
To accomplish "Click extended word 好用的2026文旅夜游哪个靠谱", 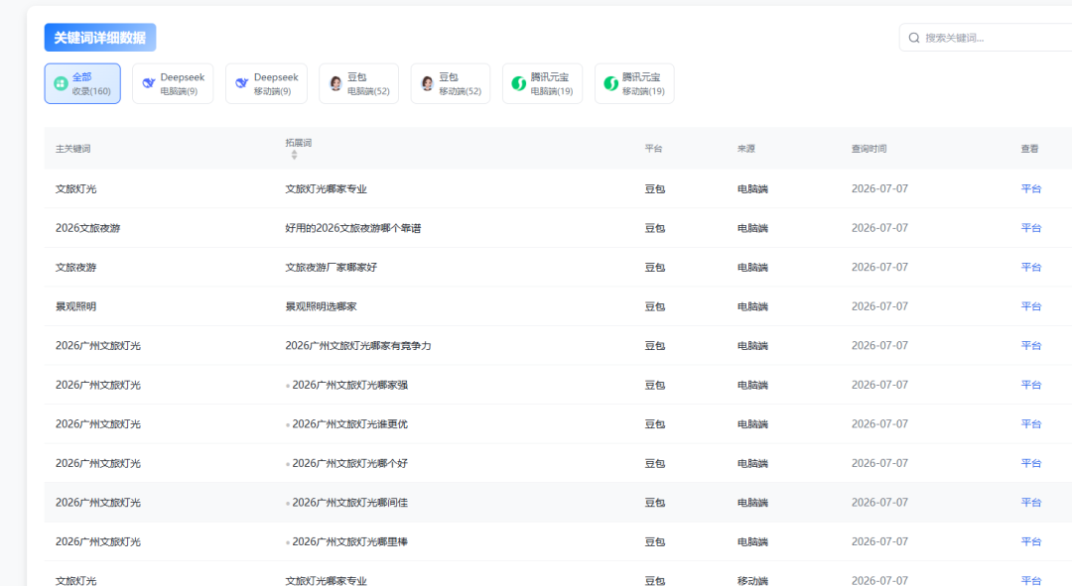I will (x=352, y=228).
